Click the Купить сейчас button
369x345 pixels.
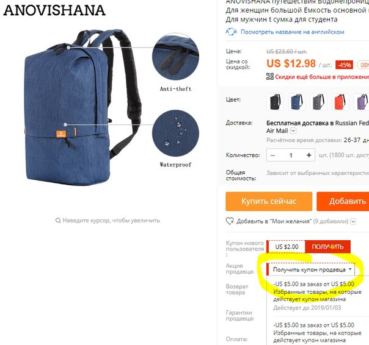tap(269, 201)
